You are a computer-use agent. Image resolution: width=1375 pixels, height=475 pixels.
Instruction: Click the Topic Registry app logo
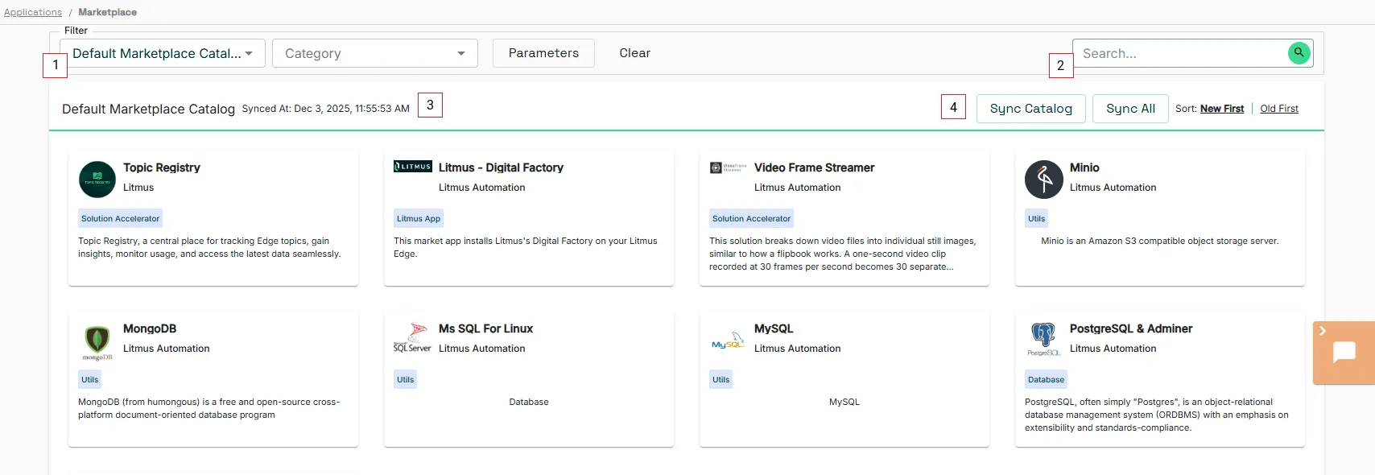[x=97, y=179]
